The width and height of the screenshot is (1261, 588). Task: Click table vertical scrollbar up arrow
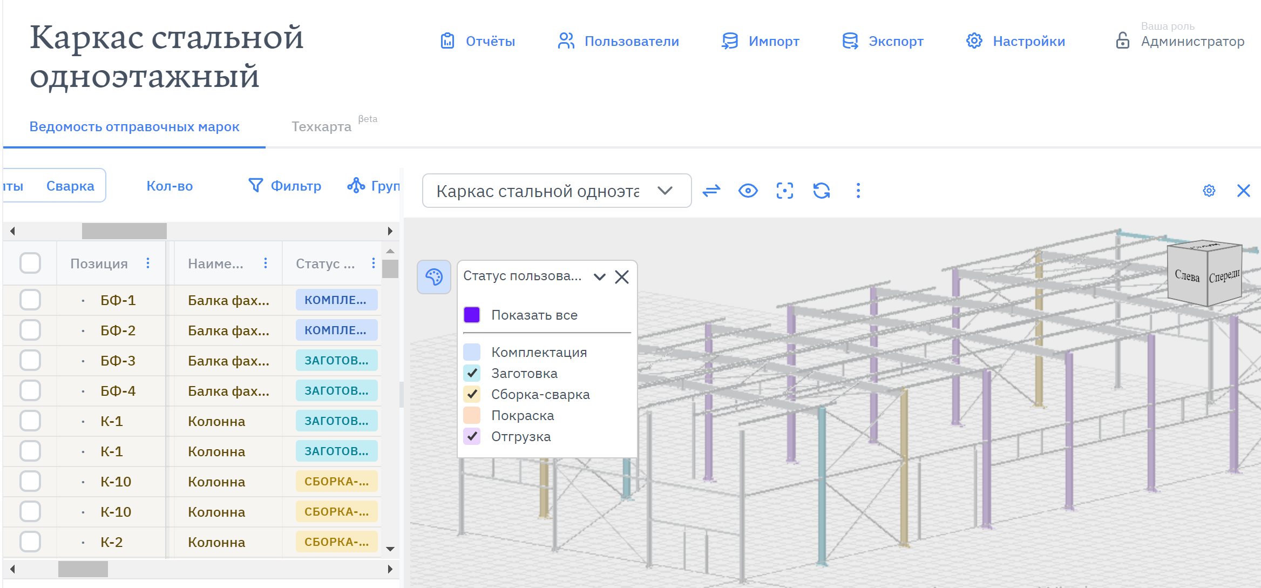390,251
